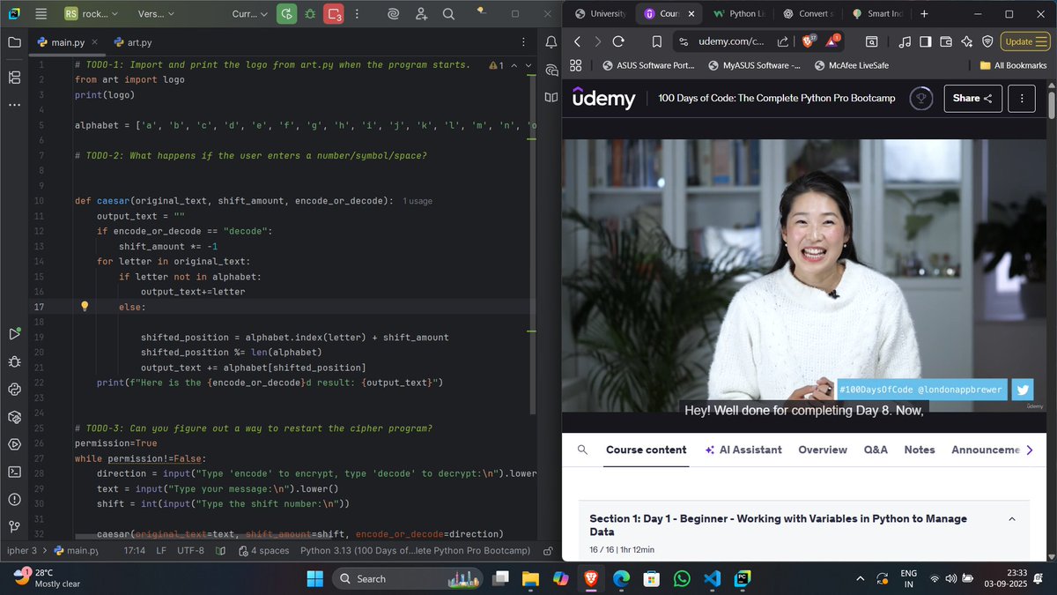Open the Python Console tool window
Viewport: 1057px width, 595px height.
tap(14, 389)
